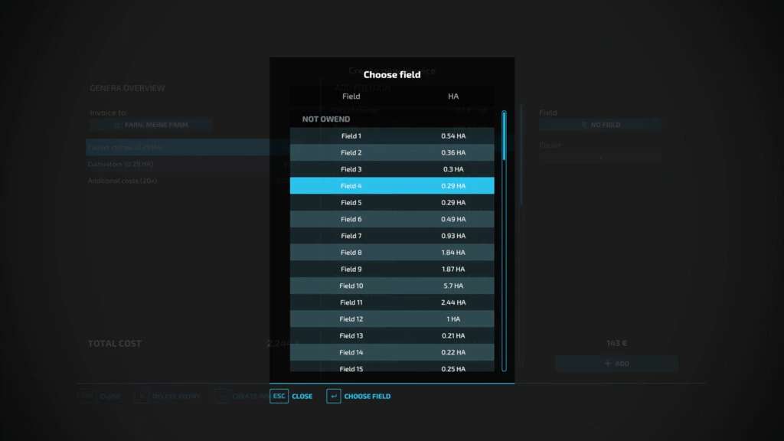Screen dimensions: 784x441
Task: Select Field 14 with 0.22 HA
Action: (392, 352)
